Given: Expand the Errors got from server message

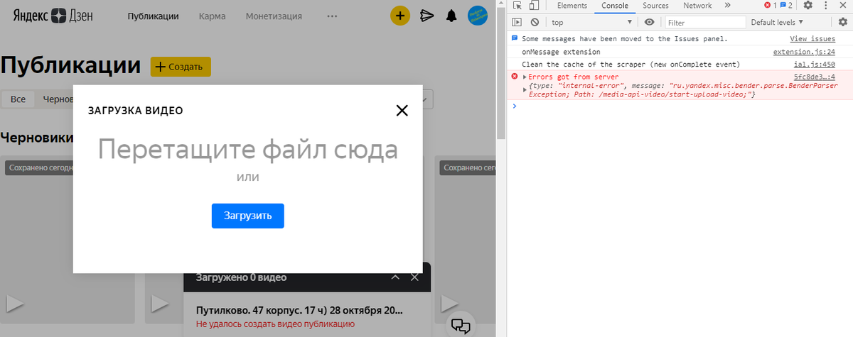Looking at the screenshot, I should tap(525, 77).
